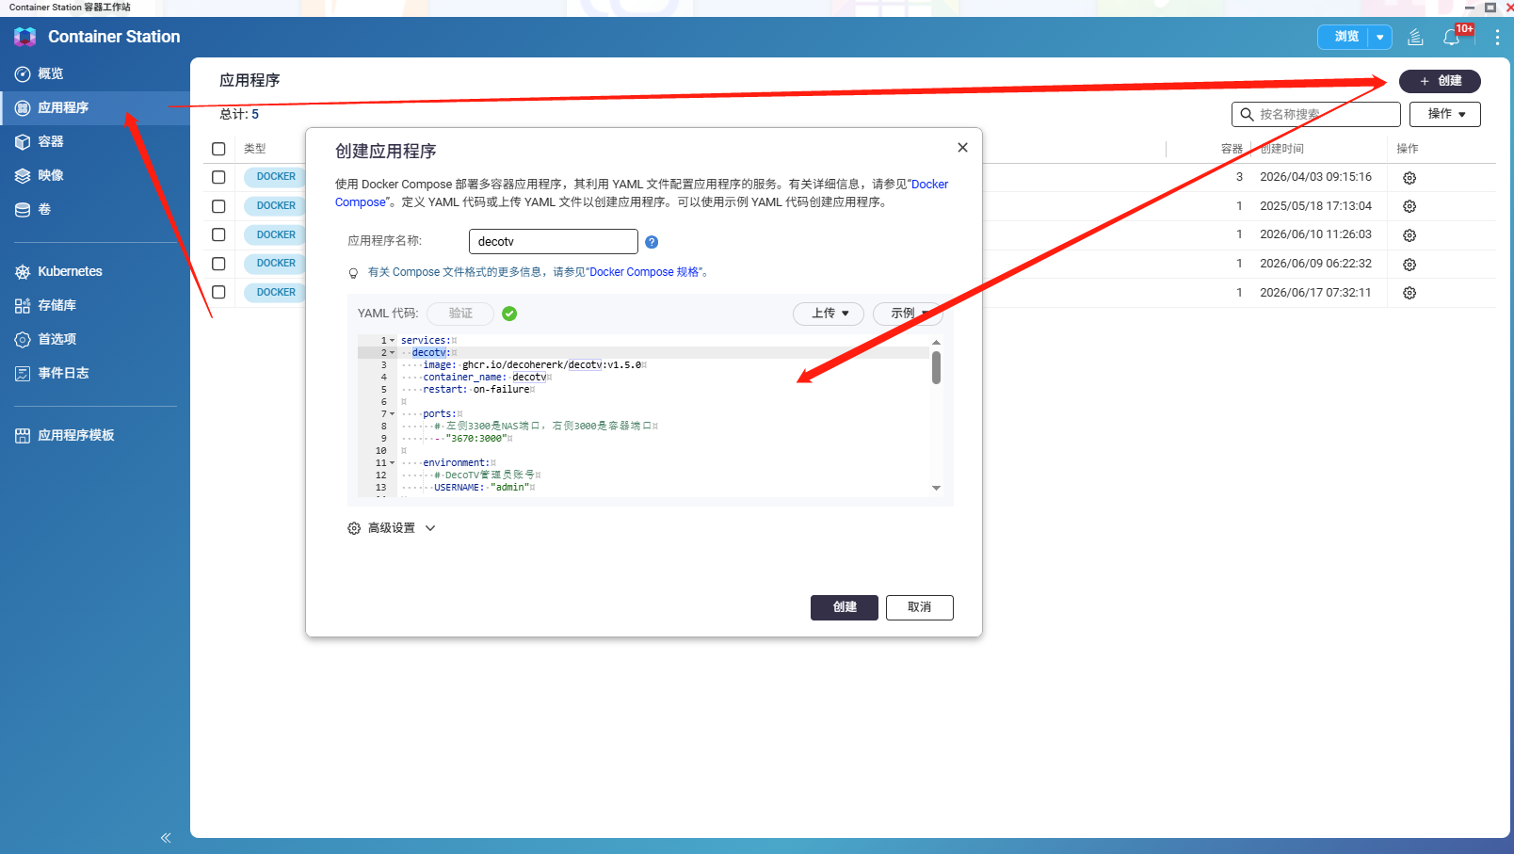1514x854 pixels.
Task: Close the 创建应用程序 dialog
Action: pyautogui.click(x=962, y=148)
